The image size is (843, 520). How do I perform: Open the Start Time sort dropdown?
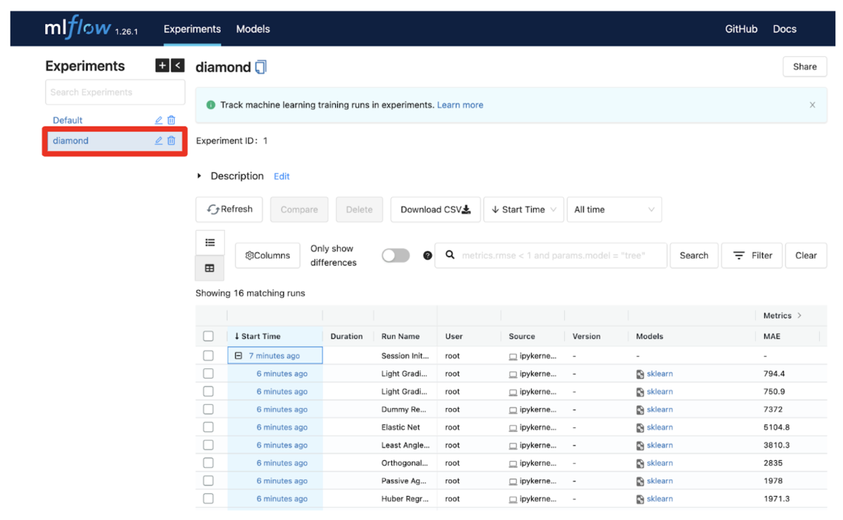[523, 209]
